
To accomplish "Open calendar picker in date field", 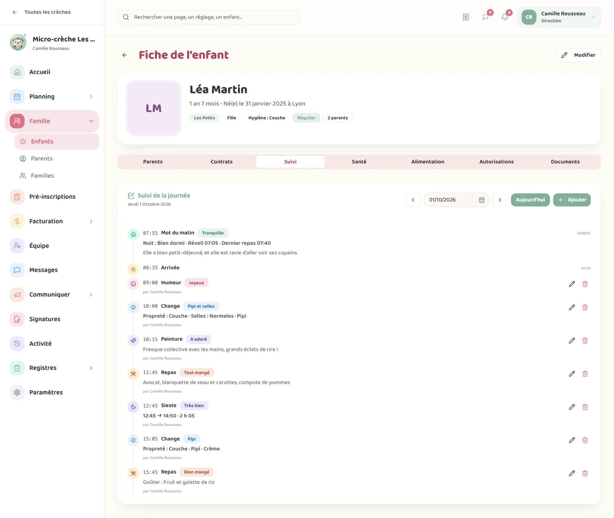I will (x=482, y=200).
